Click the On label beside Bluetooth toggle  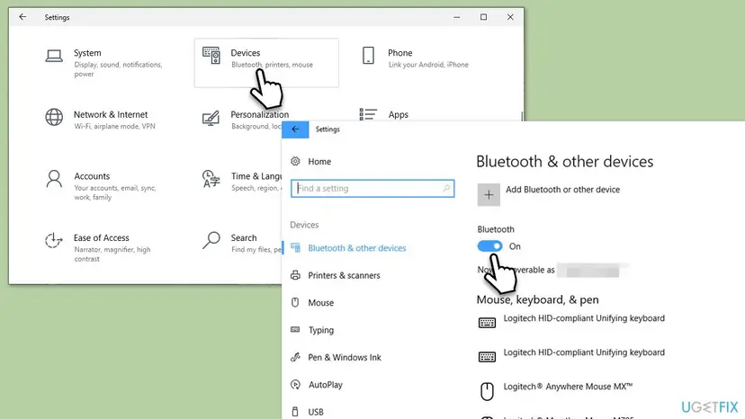coord(515,246)
